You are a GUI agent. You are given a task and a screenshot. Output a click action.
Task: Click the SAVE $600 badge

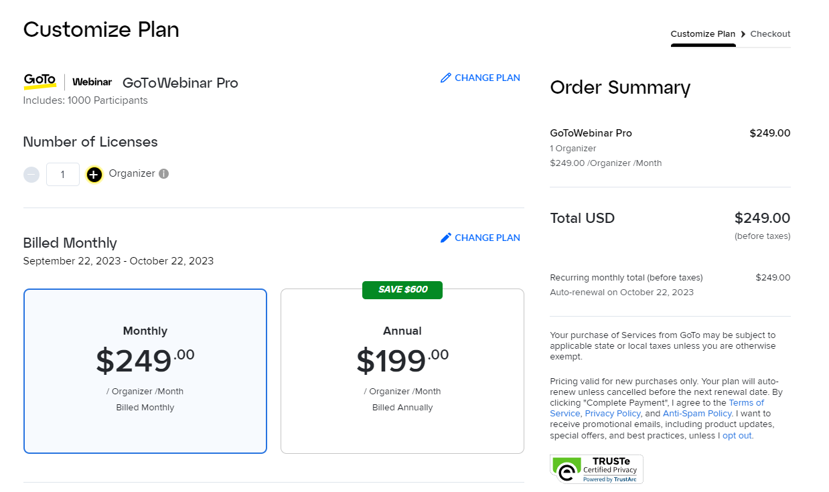point(402,290)
